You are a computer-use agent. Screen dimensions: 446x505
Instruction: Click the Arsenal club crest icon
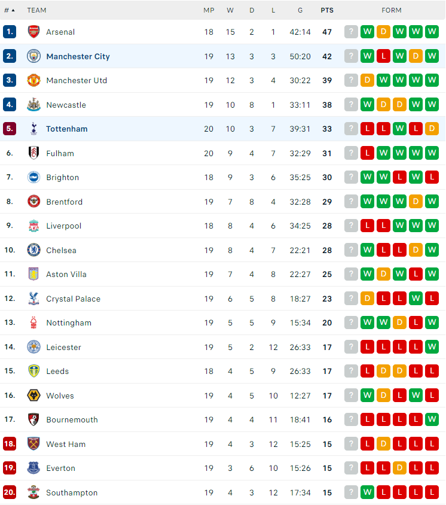pos(33,32)
